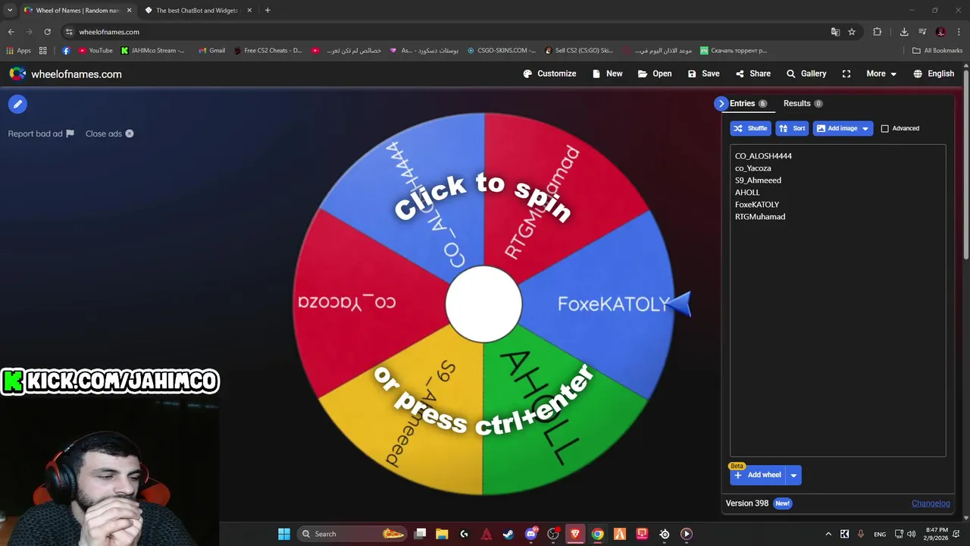Open Discord from the taskbar
The width and height of the screenshot is (970, 546).
point(531,534)
